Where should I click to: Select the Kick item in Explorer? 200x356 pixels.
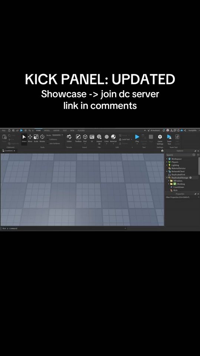(x=175, y=190)
